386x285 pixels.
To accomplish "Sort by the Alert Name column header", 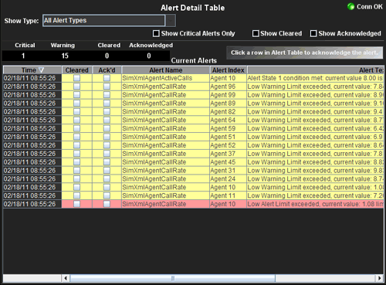I will point(166,70).
